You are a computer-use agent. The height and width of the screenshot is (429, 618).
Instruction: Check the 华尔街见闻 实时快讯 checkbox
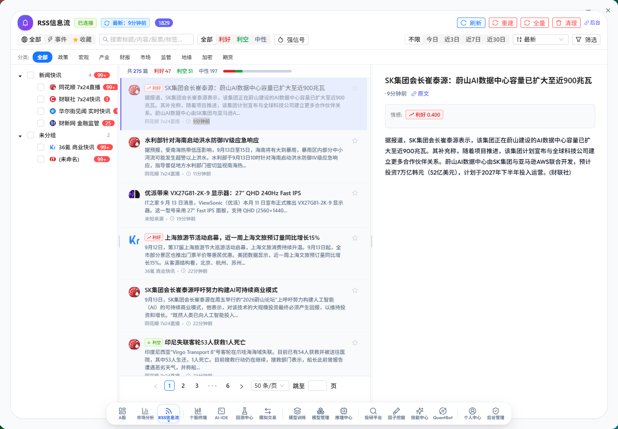point(41,111)
